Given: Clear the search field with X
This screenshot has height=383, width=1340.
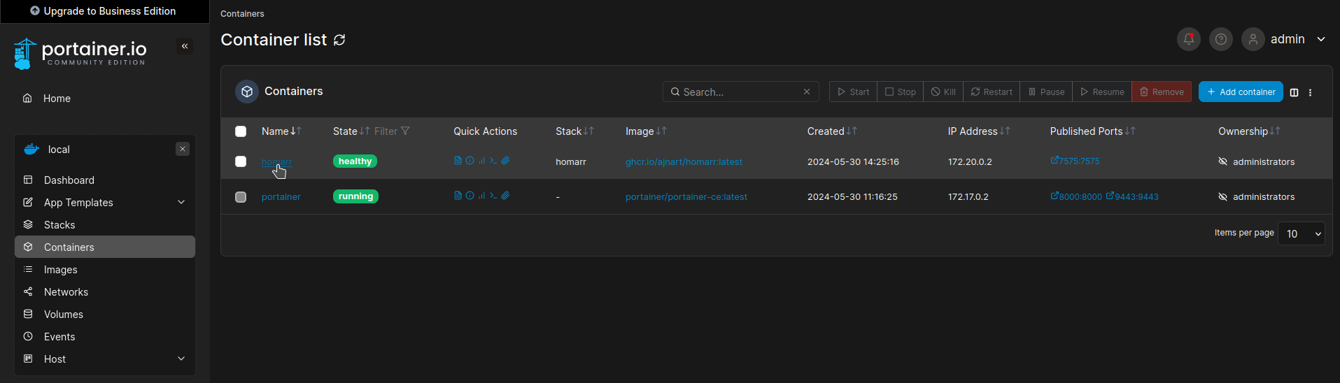Looking at the screenshot, I should [x=807, y=92].
